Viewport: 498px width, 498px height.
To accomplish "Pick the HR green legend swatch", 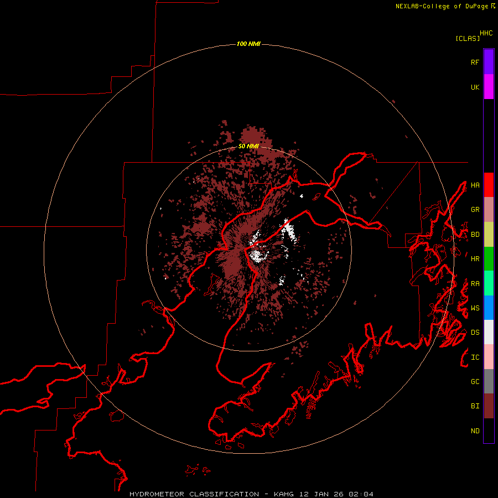I will click(x=489, y=258).
